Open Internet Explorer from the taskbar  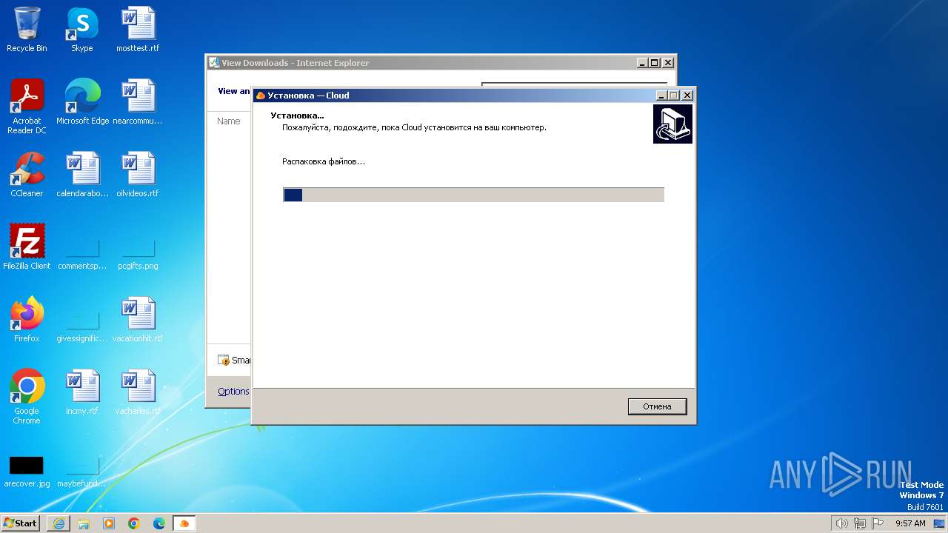click(x=59, y=523)
